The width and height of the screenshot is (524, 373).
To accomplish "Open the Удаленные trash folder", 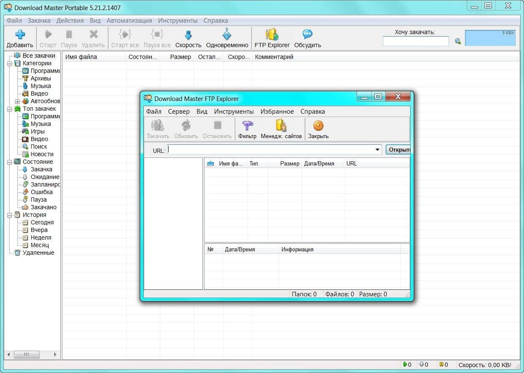I will pos(38,253).
